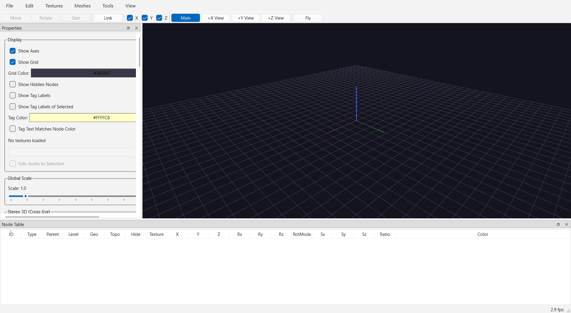
Task: Activate Fly camera mode
Action: pos(308,18)
